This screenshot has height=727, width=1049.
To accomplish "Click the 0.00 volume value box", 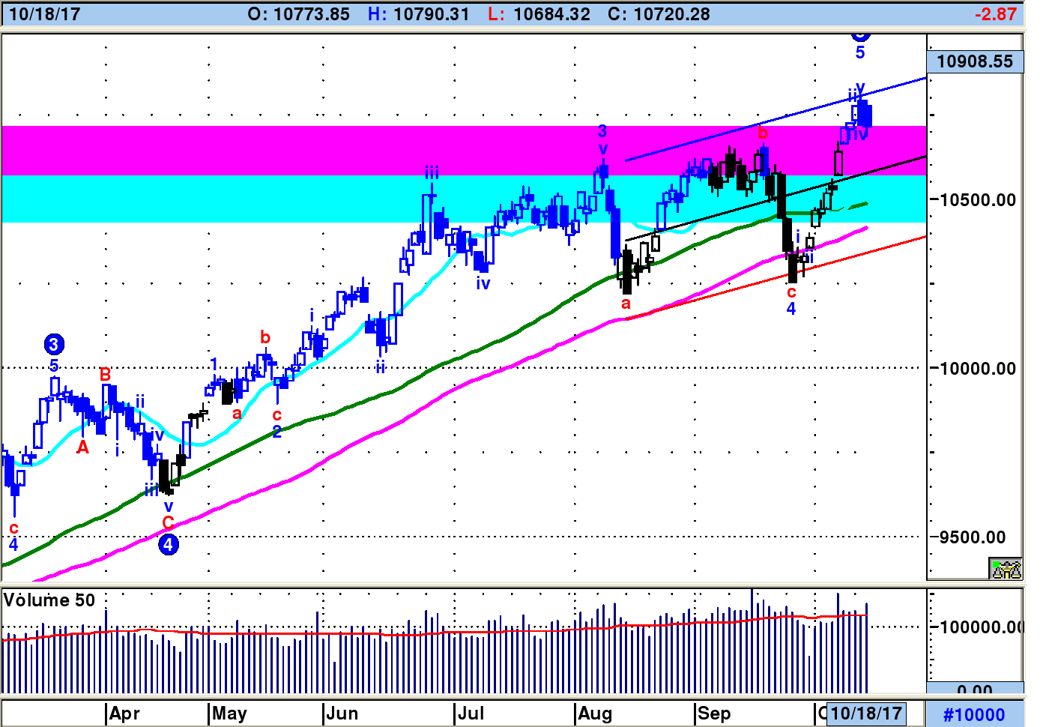I will point(975,689).
